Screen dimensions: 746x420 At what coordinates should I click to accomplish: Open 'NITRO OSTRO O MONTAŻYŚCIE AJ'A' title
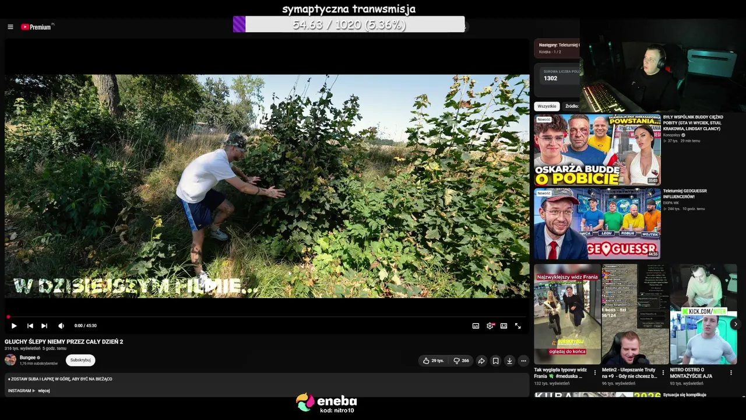pos(691,373)
